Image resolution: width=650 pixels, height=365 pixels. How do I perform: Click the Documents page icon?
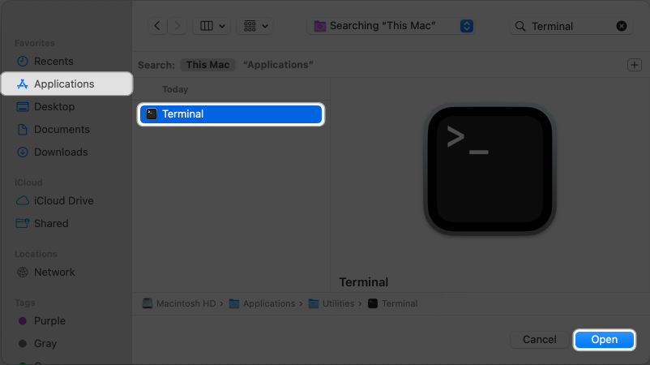coord(23,130)
